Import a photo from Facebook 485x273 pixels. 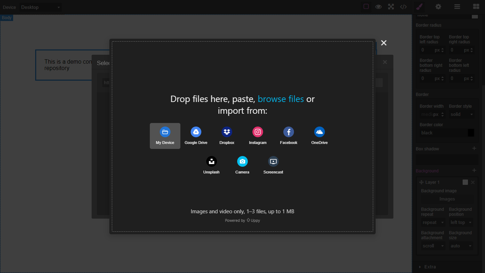point(288,135)
